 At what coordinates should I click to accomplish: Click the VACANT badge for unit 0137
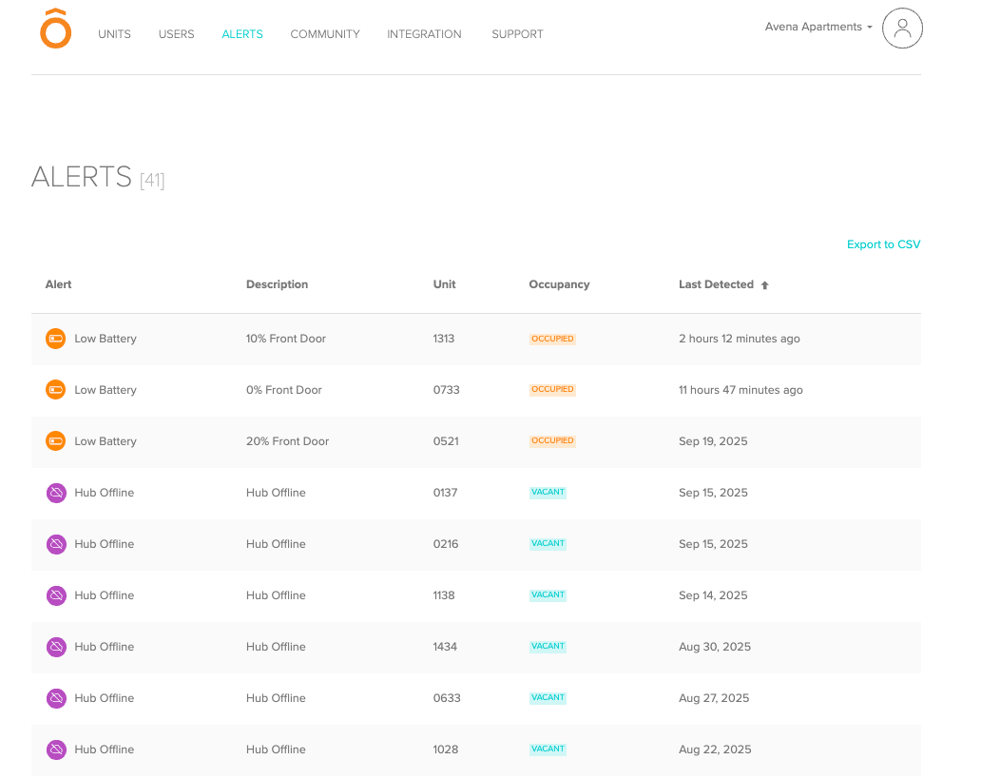pos(548,492)
